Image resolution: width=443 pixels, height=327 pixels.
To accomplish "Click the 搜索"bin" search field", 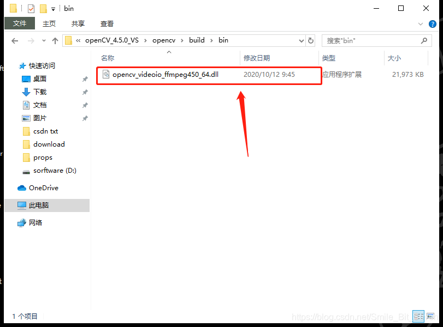I will (376, 41).
